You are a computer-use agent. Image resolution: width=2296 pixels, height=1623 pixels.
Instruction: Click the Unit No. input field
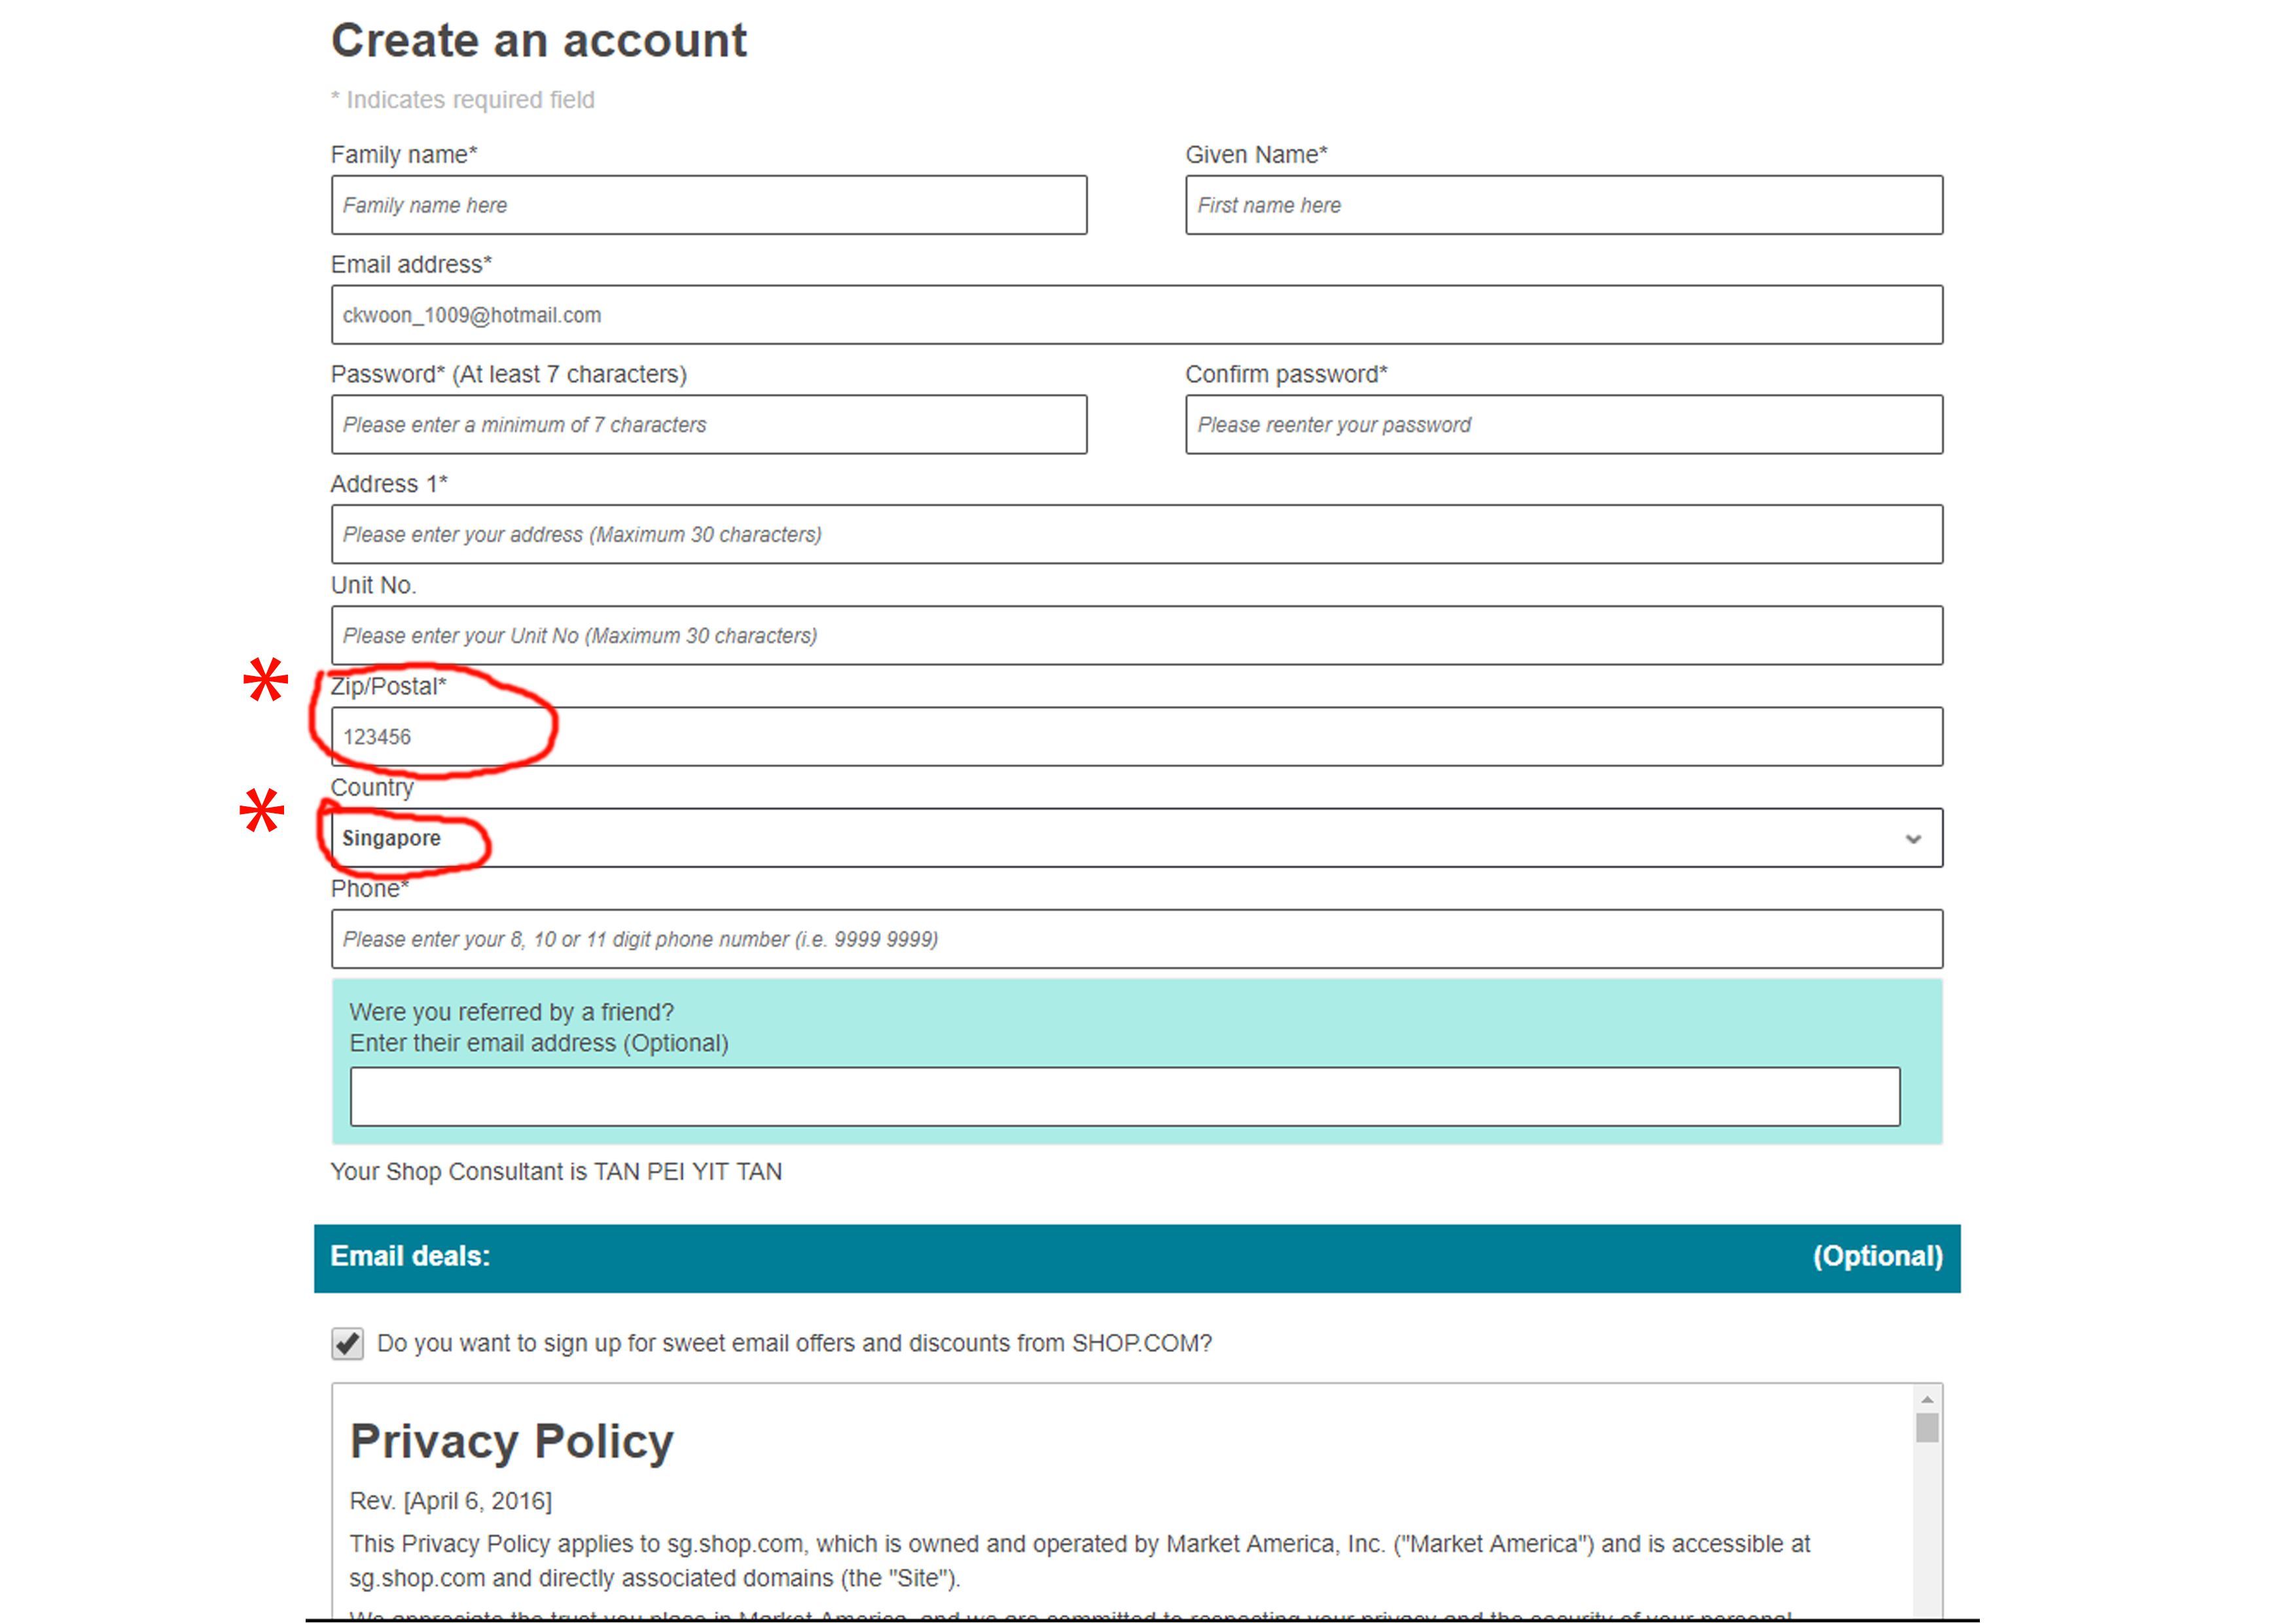(x=1136, y=635)
